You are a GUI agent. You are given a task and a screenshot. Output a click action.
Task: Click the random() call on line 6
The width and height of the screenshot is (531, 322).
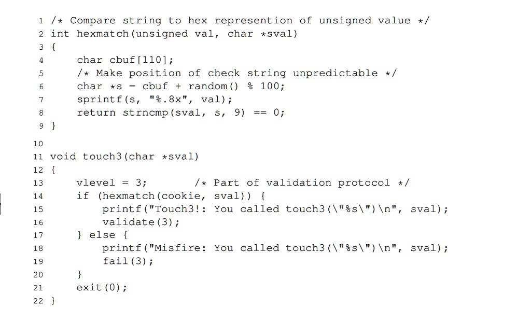[x=213, y=87]
